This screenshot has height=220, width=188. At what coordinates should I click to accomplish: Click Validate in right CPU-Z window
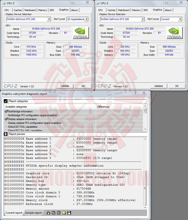tap(158, 86)
